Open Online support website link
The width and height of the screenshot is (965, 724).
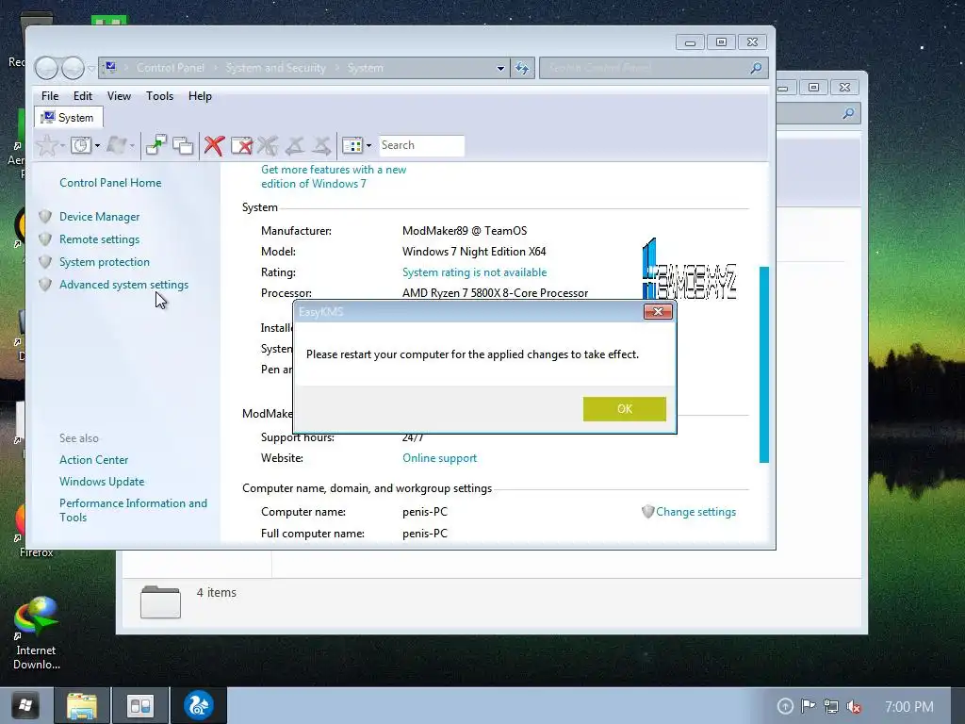(x=439, y=458)
